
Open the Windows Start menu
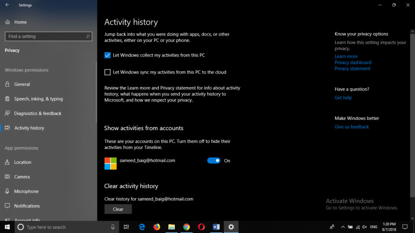click(7, 227)
